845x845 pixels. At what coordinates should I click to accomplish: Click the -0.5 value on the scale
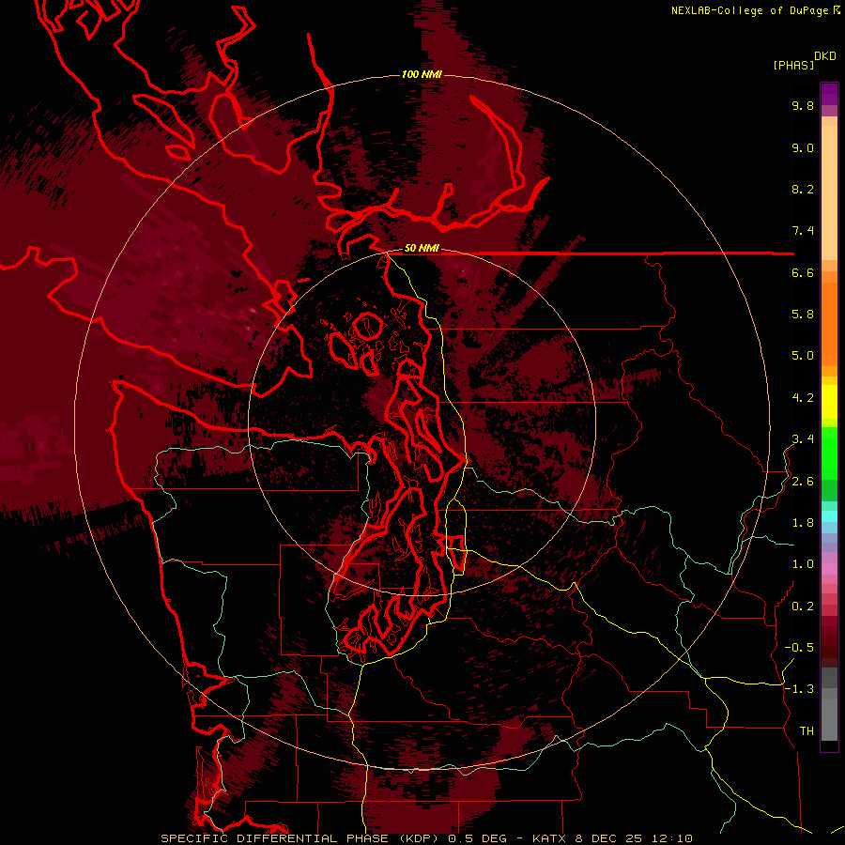coord(799,648)
